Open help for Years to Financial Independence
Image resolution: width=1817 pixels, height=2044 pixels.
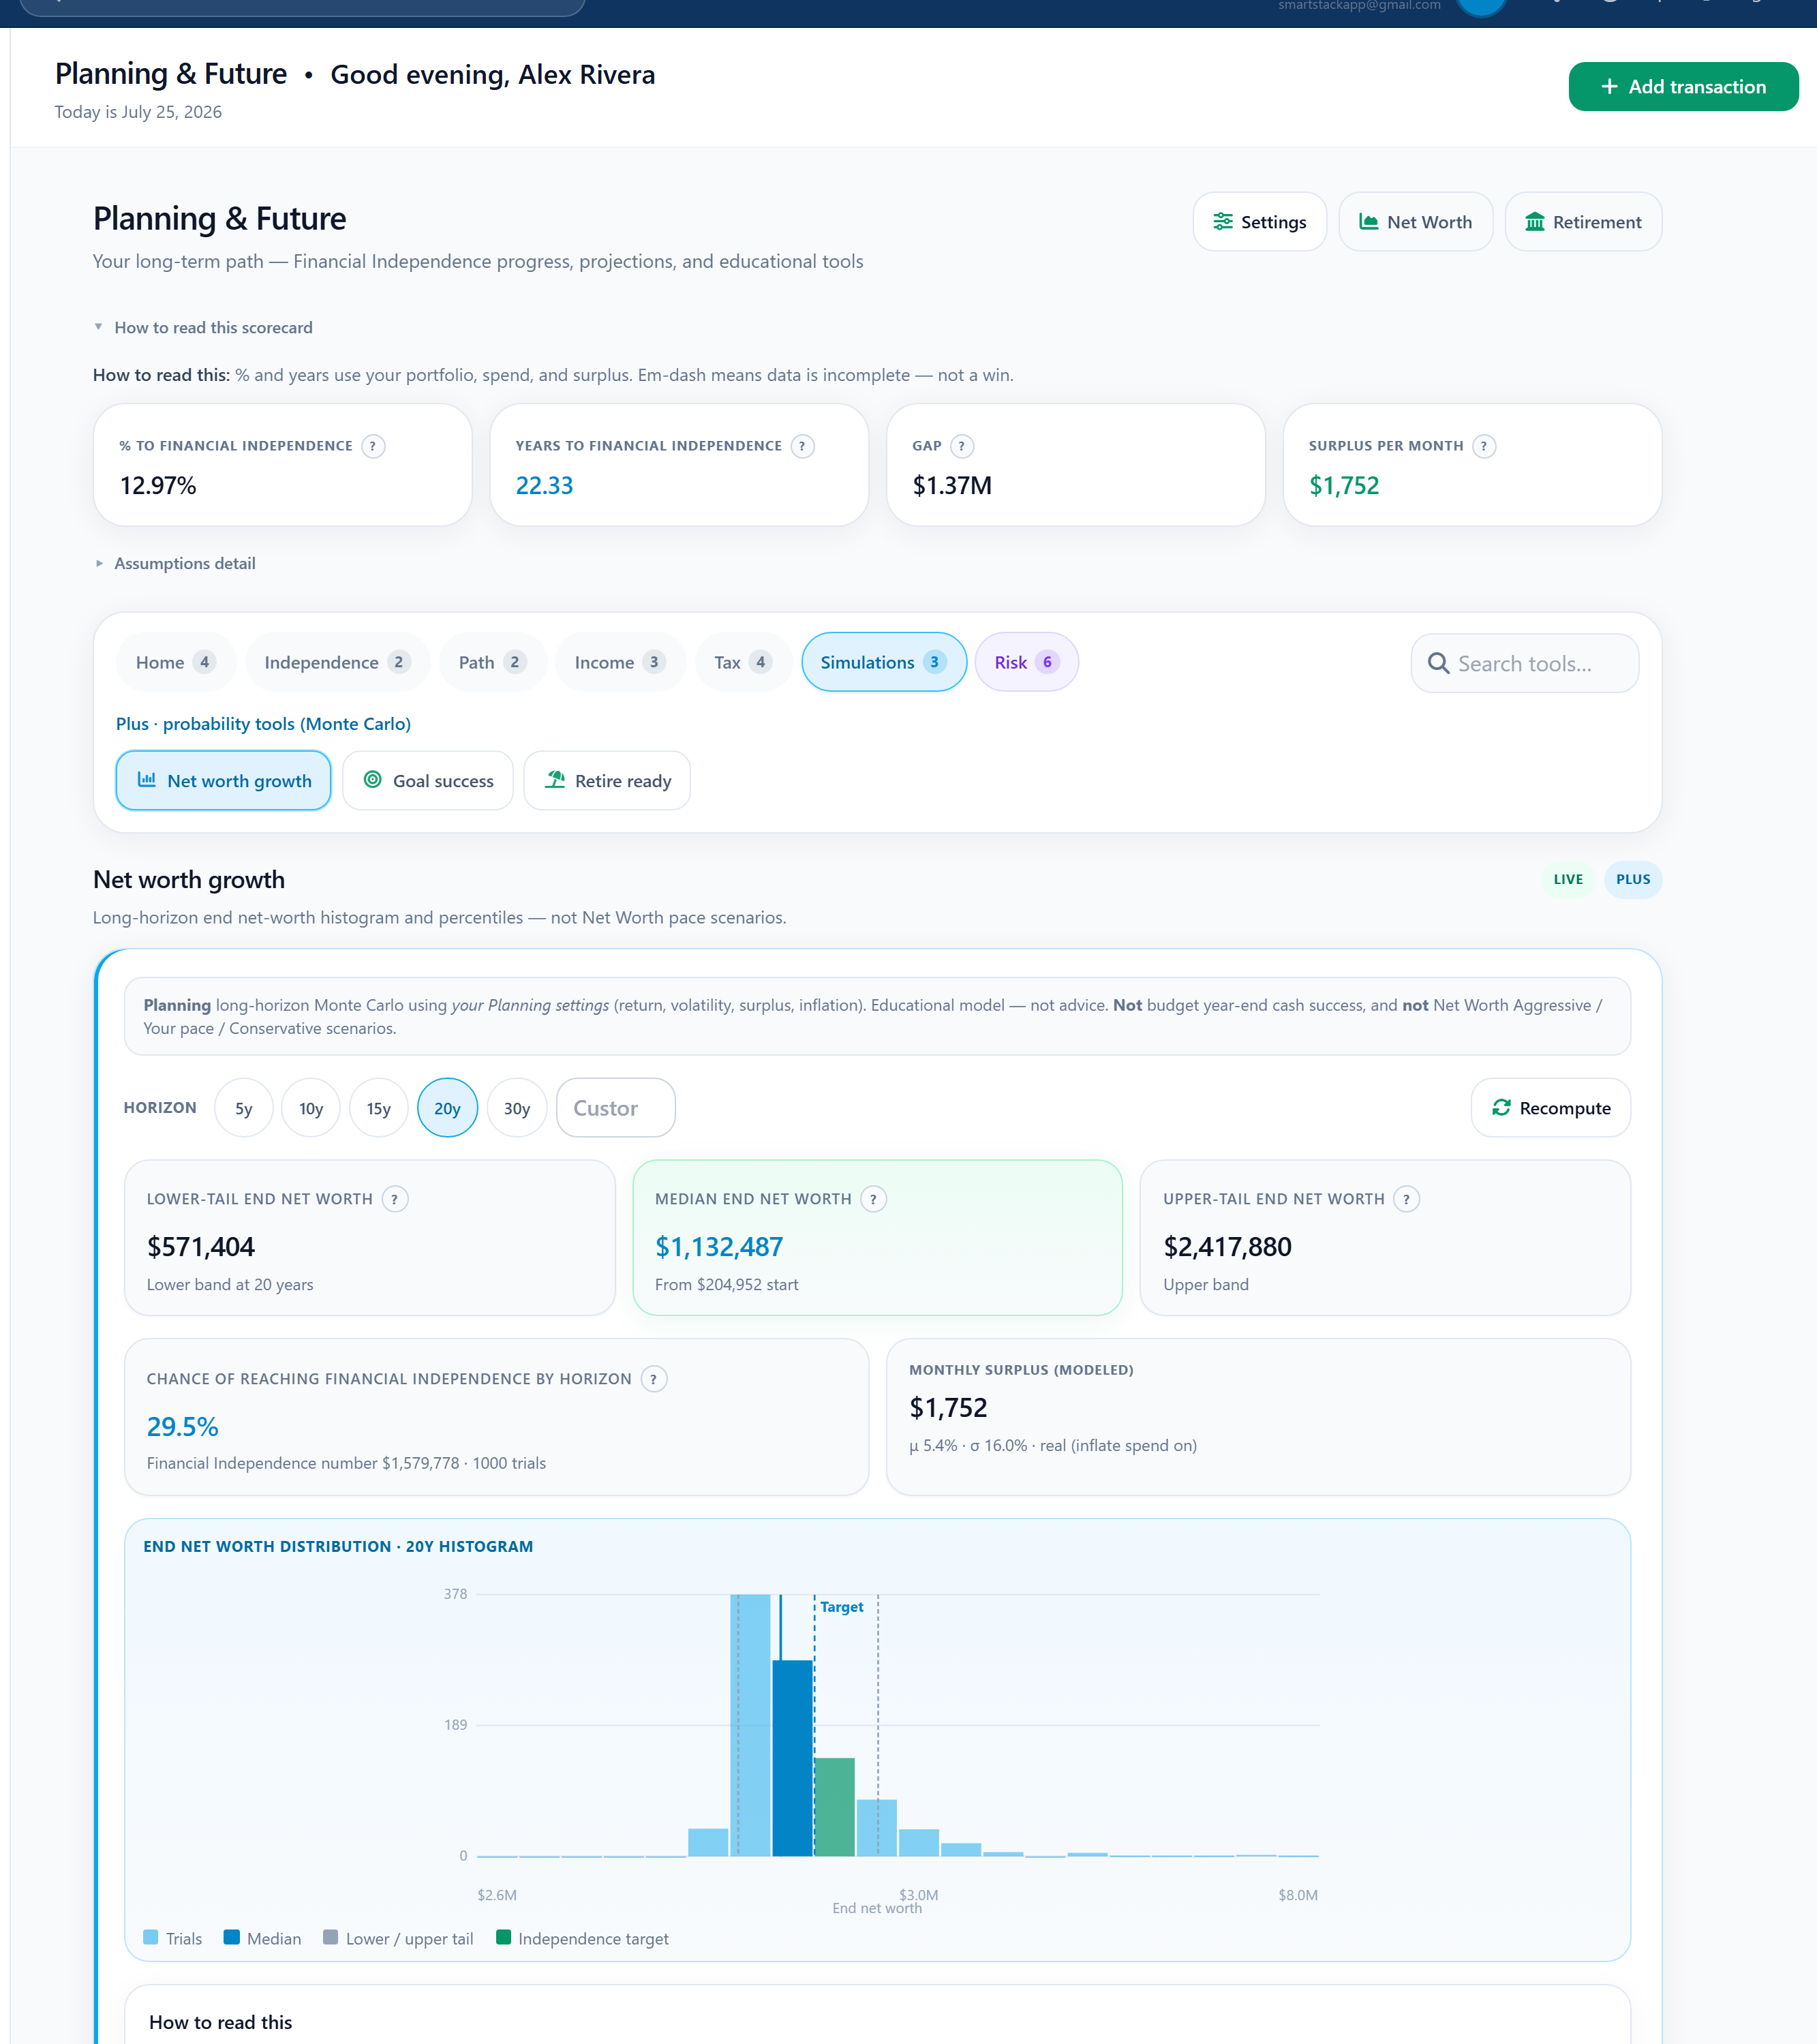point(802,446)
